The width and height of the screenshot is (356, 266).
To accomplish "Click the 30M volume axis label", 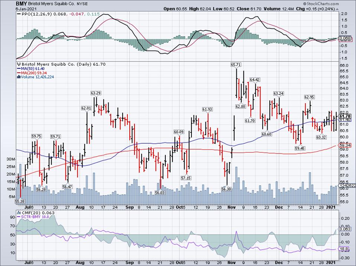I will pos(11,159).
